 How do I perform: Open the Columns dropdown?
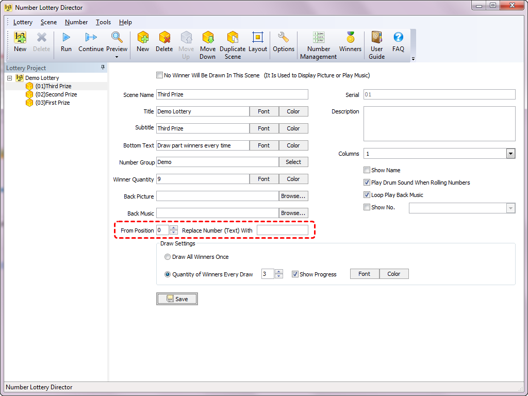click(x=510, y=154)
